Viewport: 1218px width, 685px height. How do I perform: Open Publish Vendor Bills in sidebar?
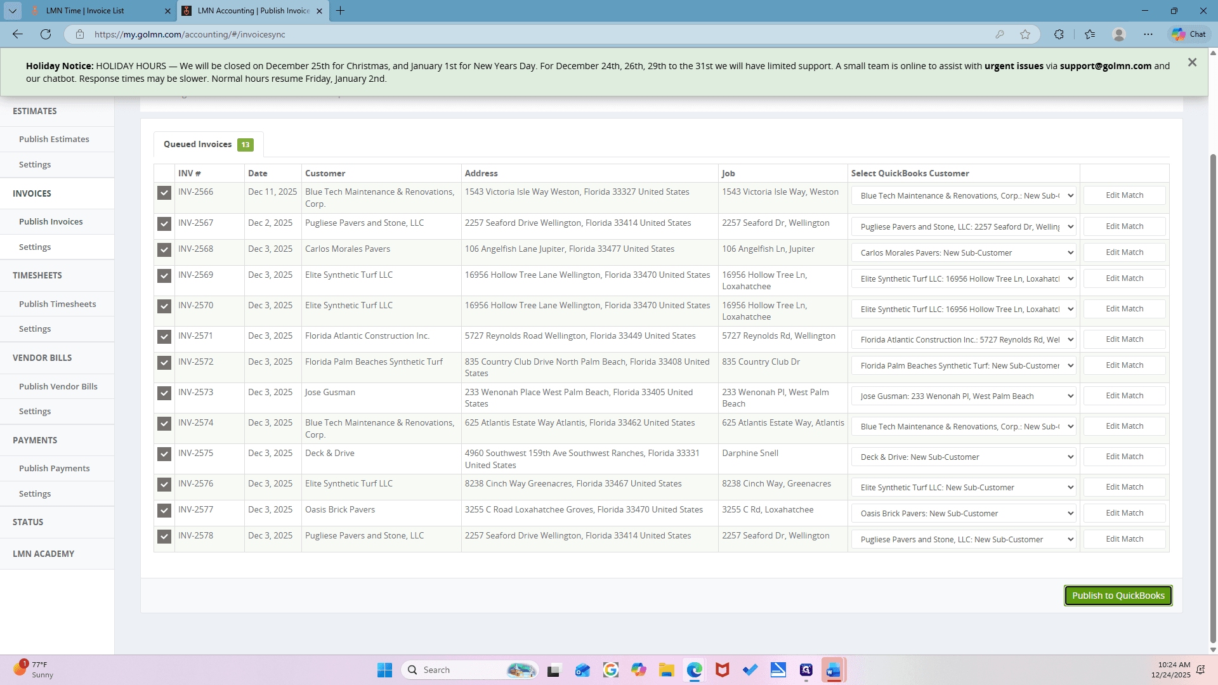point(58,386)
